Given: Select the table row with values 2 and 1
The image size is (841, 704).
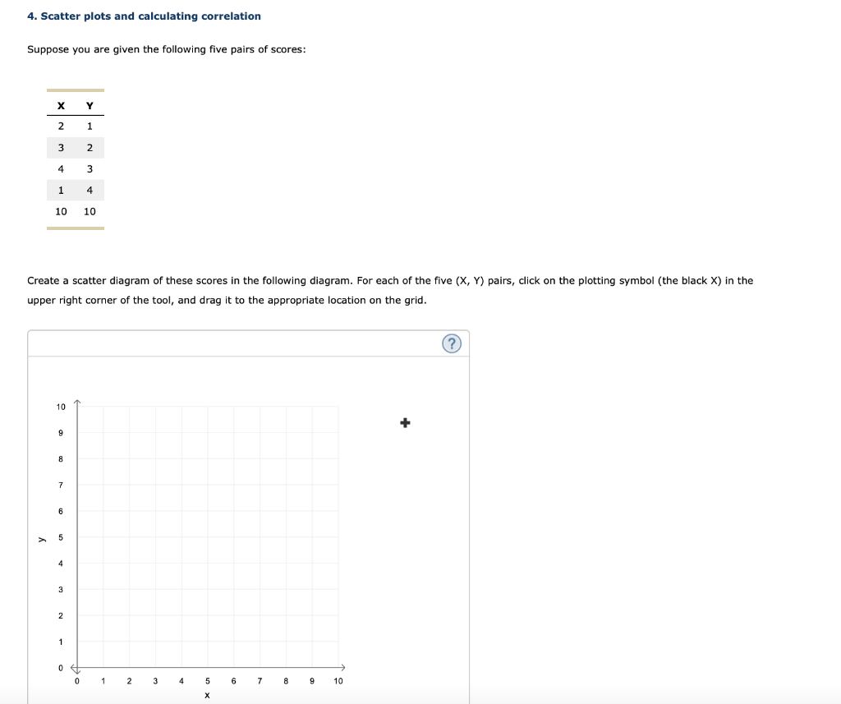Looking at the screenshot, I should 75,126.
